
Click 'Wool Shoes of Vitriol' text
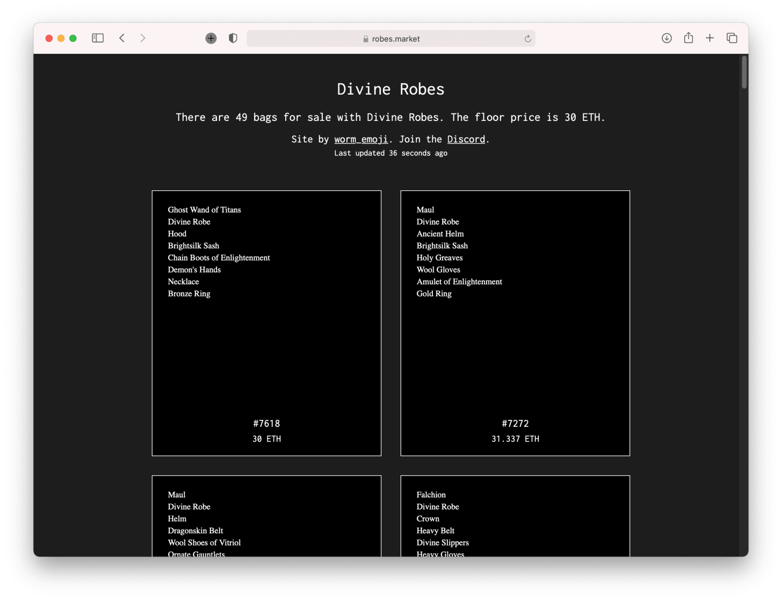point(204,543)
